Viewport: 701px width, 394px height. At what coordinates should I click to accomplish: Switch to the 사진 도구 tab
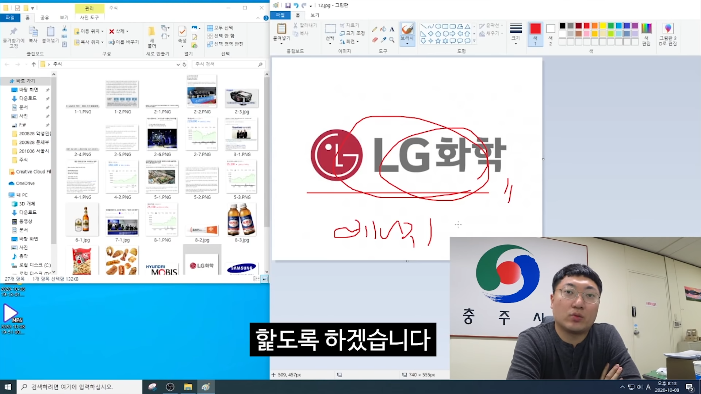[89, 18]
